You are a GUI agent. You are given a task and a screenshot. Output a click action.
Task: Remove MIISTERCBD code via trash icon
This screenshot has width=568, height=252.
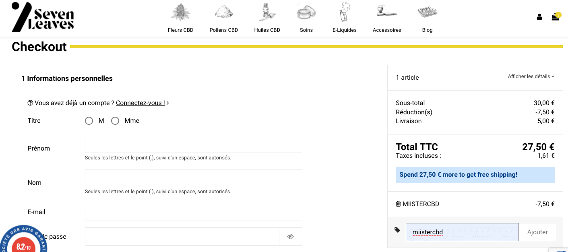(398, 204)
